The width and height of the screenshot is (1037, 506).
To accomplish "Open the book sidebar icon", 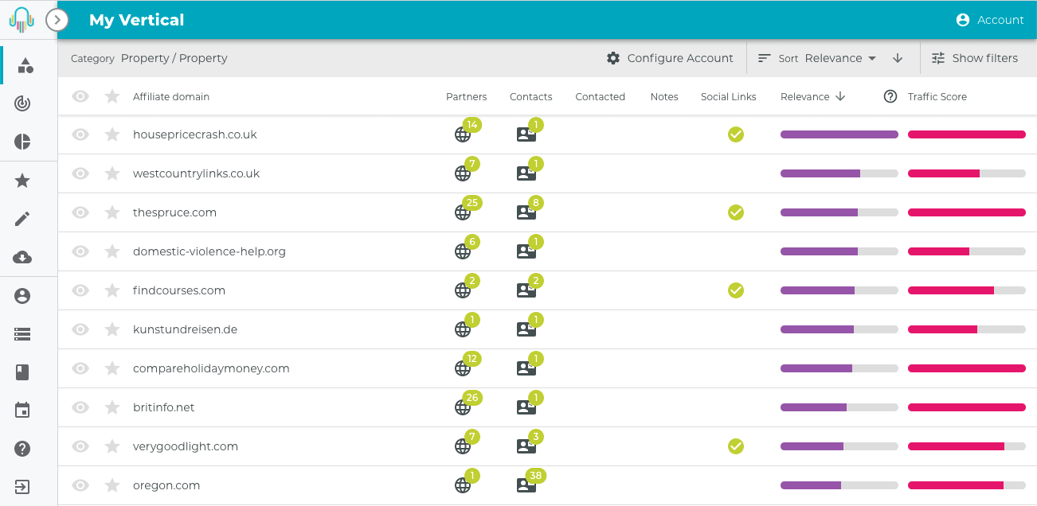I will click(x=22, y=372).
